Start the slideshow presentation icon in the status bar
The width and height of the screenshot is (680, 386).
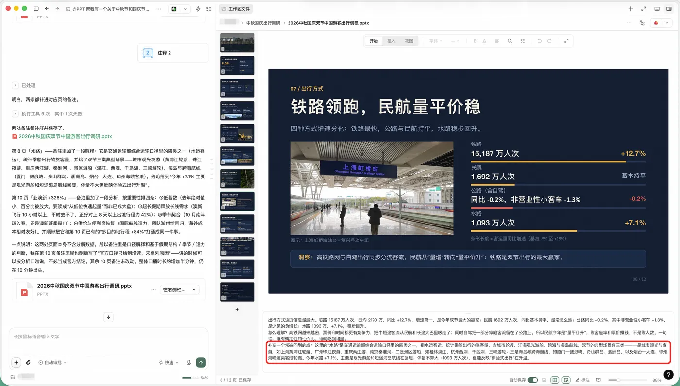click(598, 380)
